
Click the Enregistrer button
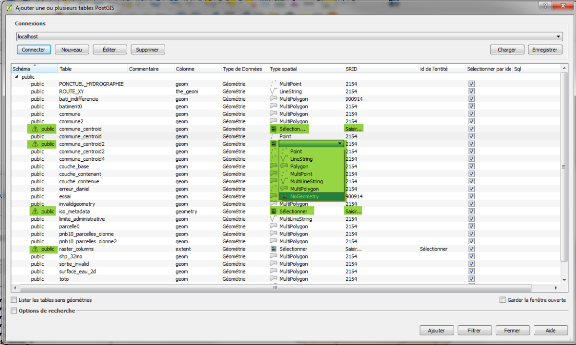[545, 49]
